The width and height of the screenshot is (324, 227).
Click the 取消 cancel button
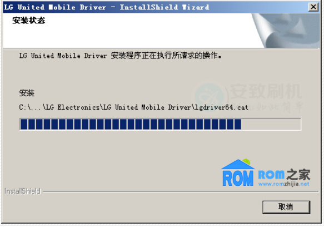(286, 207)
